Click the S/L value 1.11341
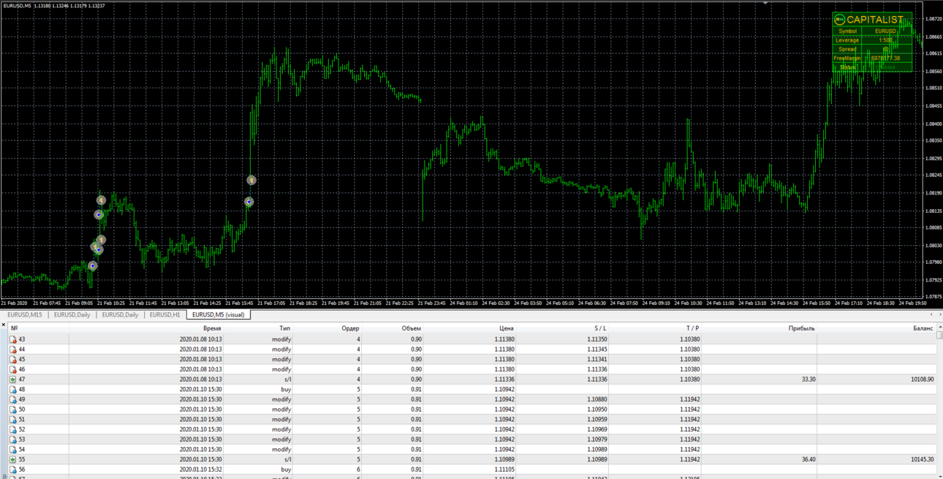 597,359
